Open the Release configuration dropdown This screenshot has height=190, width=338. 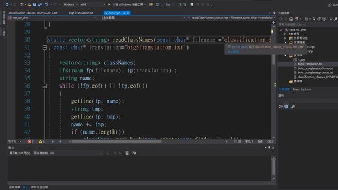[71, 5]
